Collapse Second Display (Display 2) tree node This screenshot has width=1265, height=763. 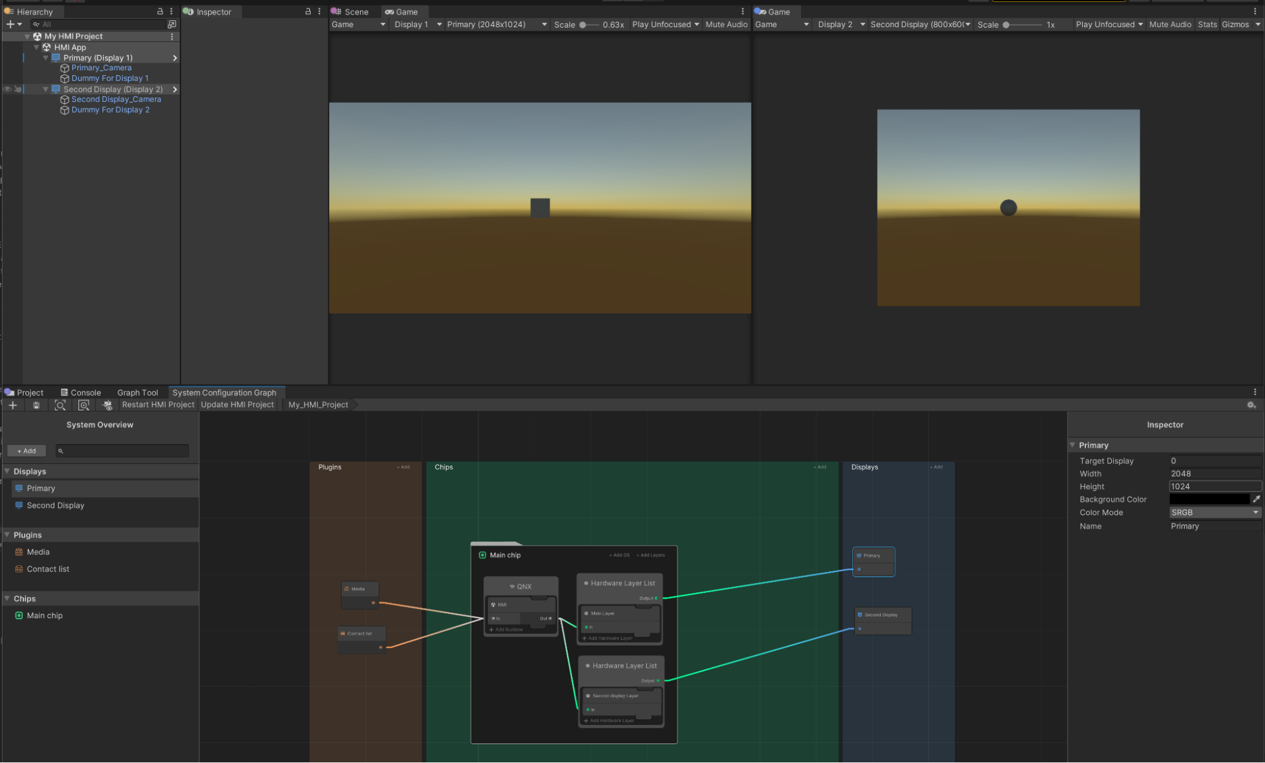click(x=46, y=90)
